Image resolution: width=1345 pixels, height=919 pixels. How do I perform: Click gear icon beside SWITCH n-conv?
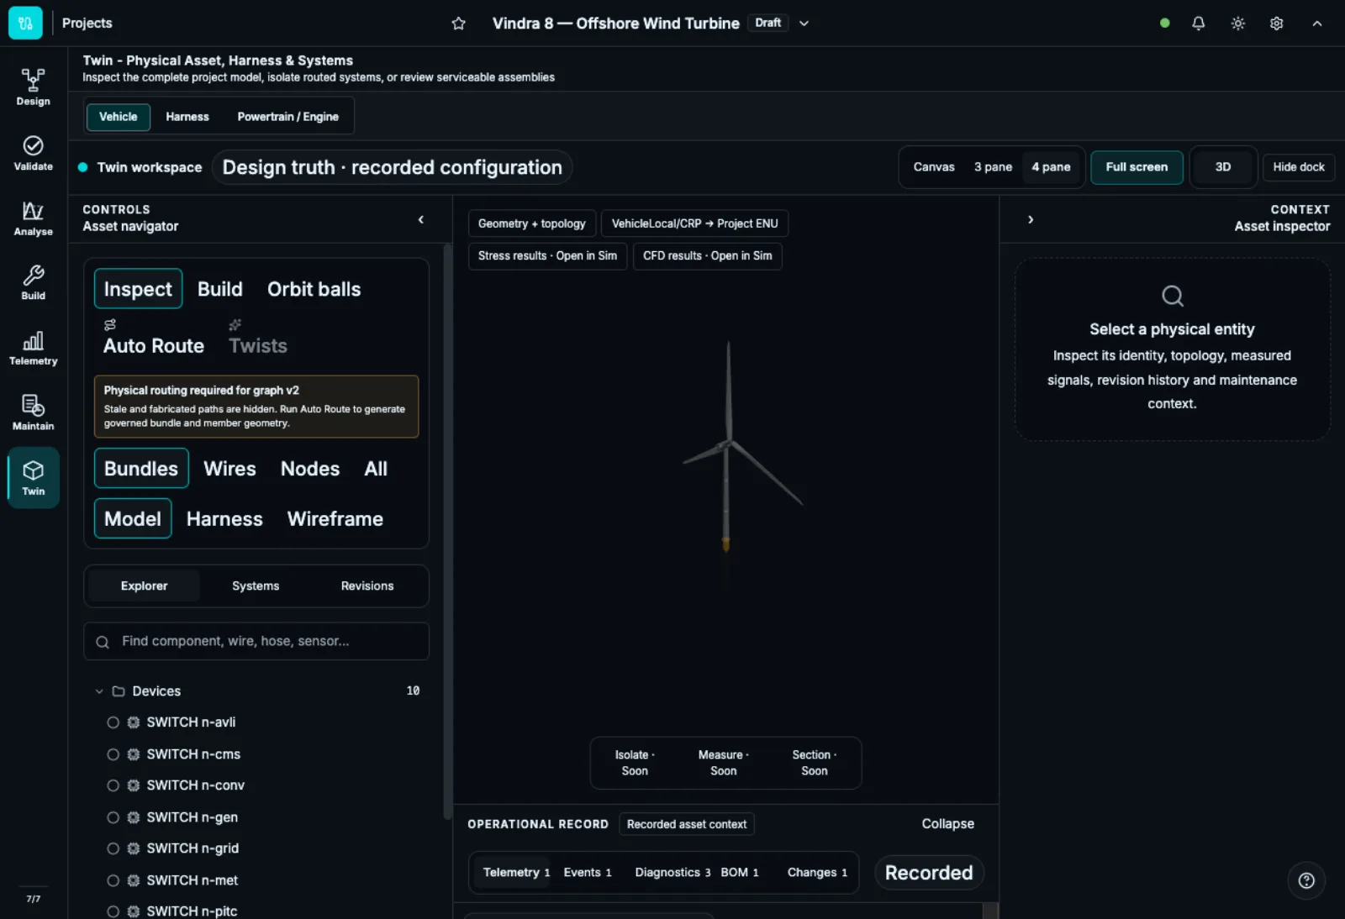(x=134, y=785)
